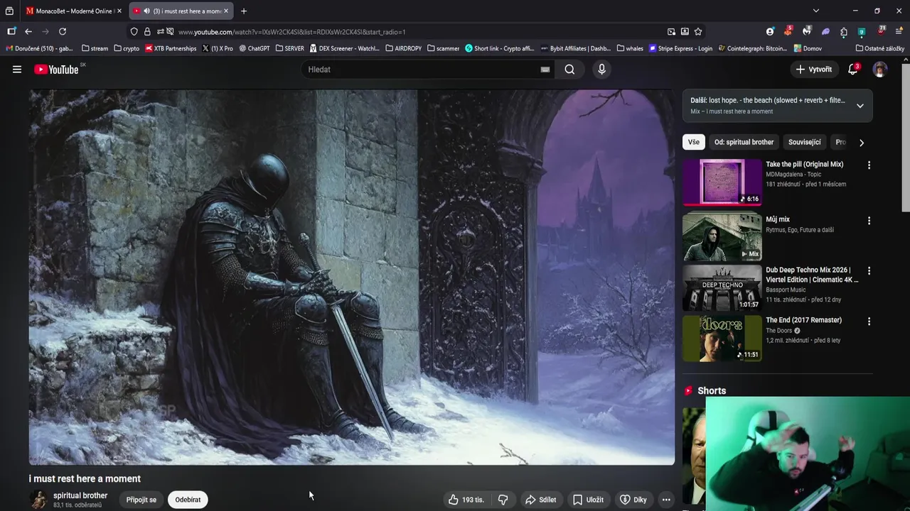Open the list all tabs dropdown
The width and height of the screenshot is (910, 511).
coord(816,11)
